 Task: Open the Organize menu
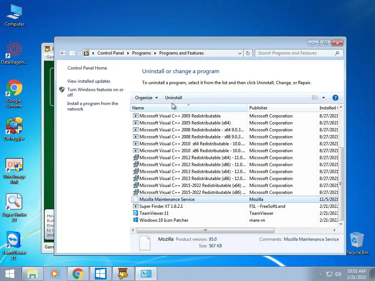146,97
